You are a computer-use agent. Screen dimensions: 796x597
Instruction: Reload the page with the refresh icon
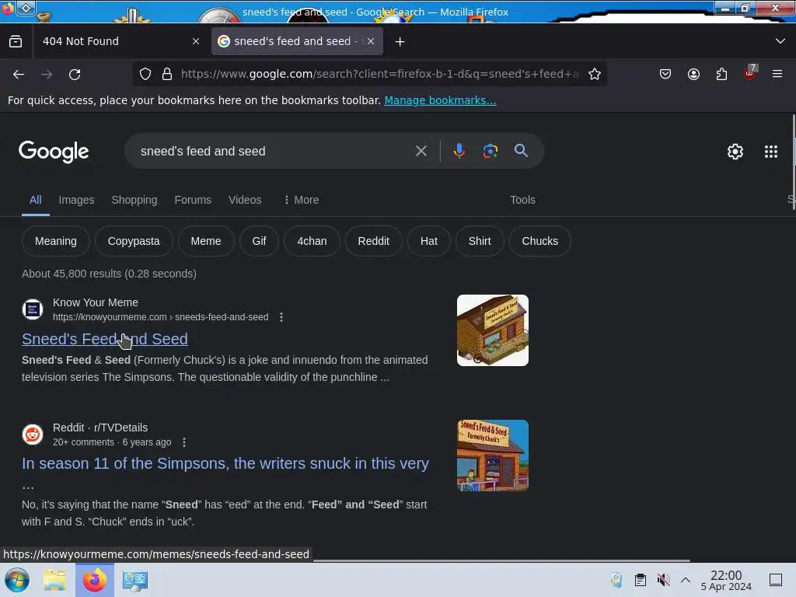click(x=75, y=75)
